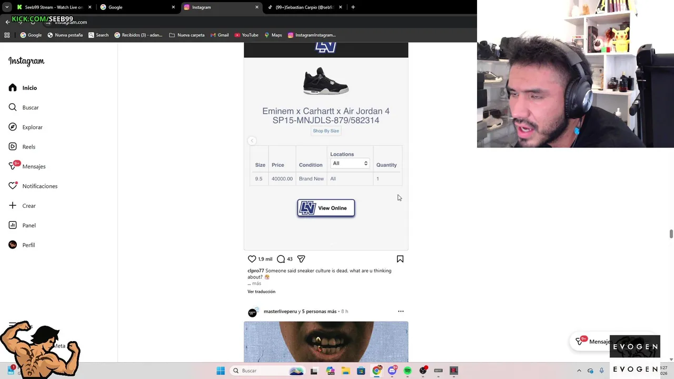Open YouTube bookmark
The width and height of the screenshot is (674, 379).
[246, 35]
